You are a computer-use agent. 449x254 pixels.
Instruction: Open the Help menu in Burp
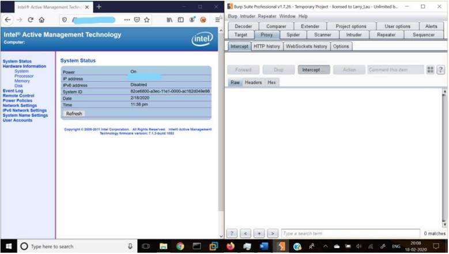pyautogui.click(x=303, y=16)
